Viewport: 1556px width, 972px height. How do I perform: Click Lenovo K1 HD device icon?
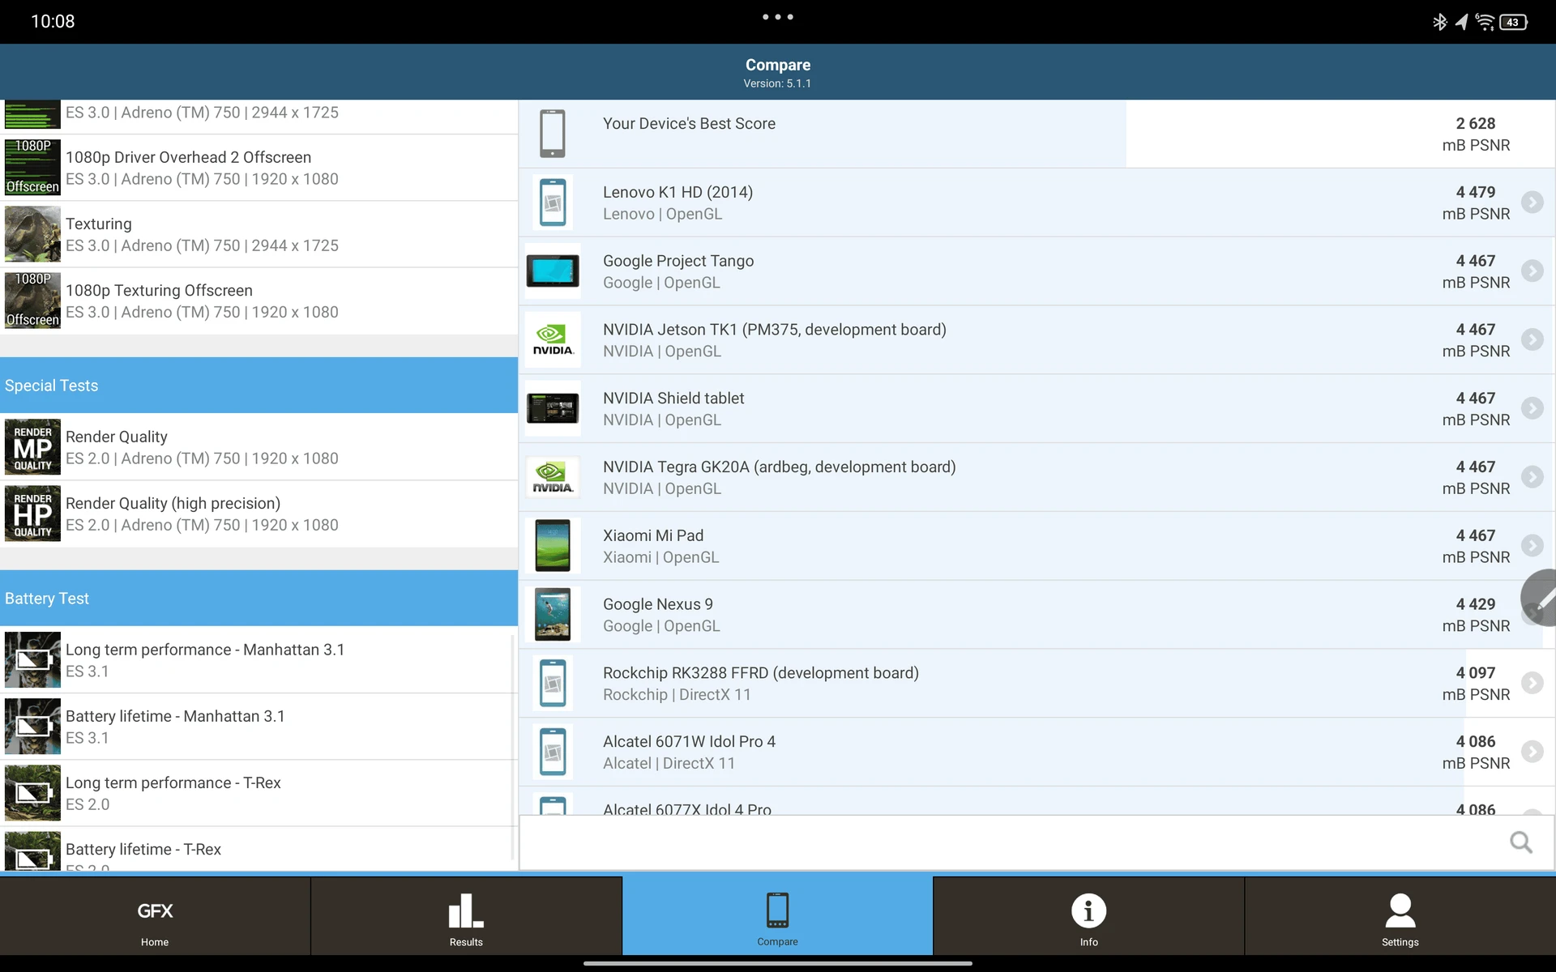click(553, 202)
